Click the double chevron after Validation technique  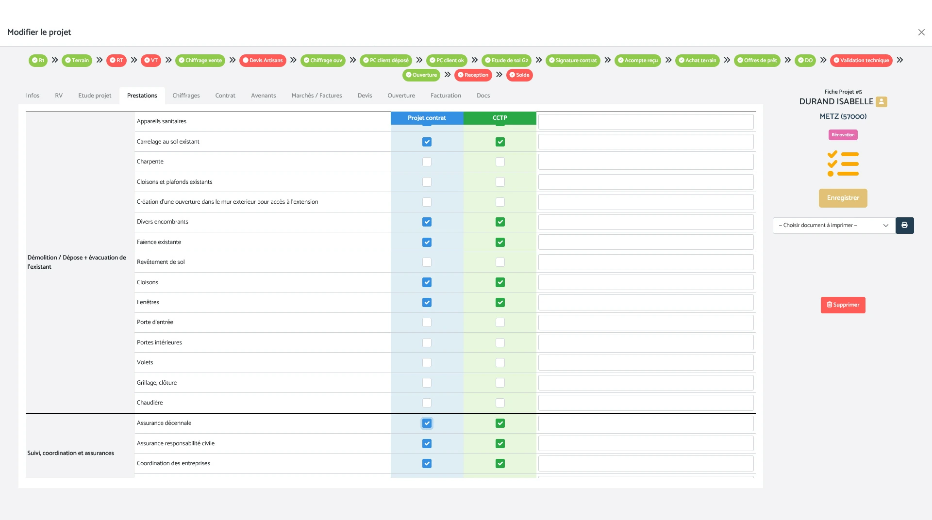pyautogui.click(x=900, y=60)
